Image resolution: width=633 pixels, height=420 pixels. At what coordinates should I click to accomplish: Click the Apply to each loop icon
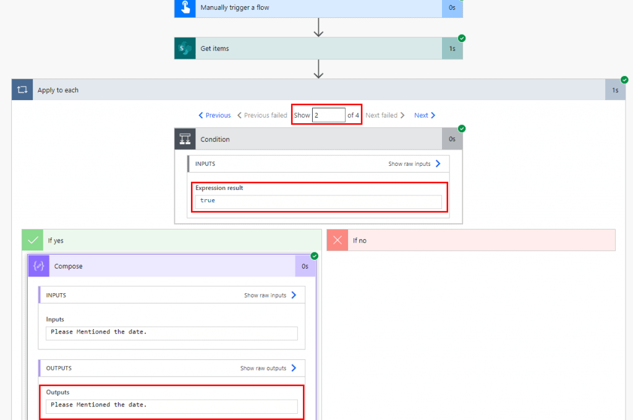point(22,90)
